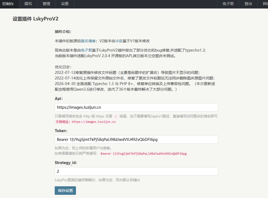Open the 兔子君 user profile link
Screen dimensions: 268x198
click(228, 4)
